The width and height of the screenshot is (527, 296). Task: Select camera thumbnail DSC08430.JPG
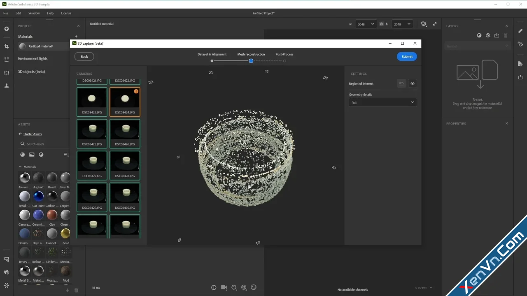click(x=125, y=197)
